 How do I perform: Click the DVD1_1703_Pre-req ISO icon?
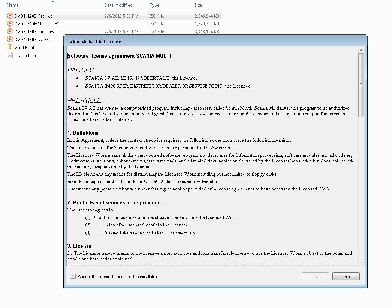click(x=10, y=16)
